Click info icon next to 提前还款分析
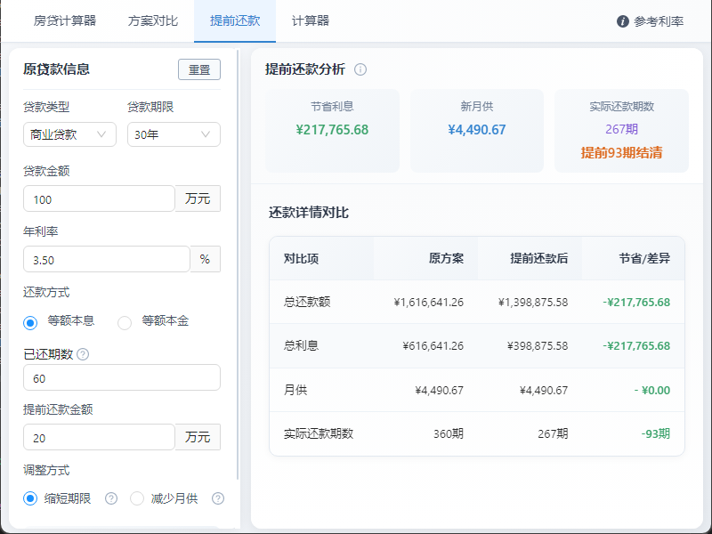Image resolution: width=712 pixels, height=534 pixels. pos(360,69)
